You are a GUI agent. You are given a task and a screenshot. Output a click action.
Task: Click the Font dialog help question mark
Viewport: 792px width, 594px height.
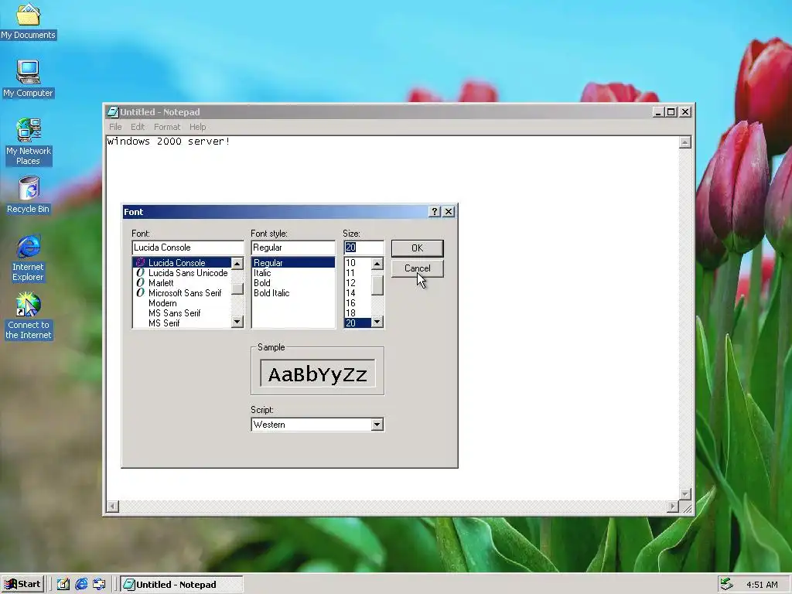click(x=434, y=212)
